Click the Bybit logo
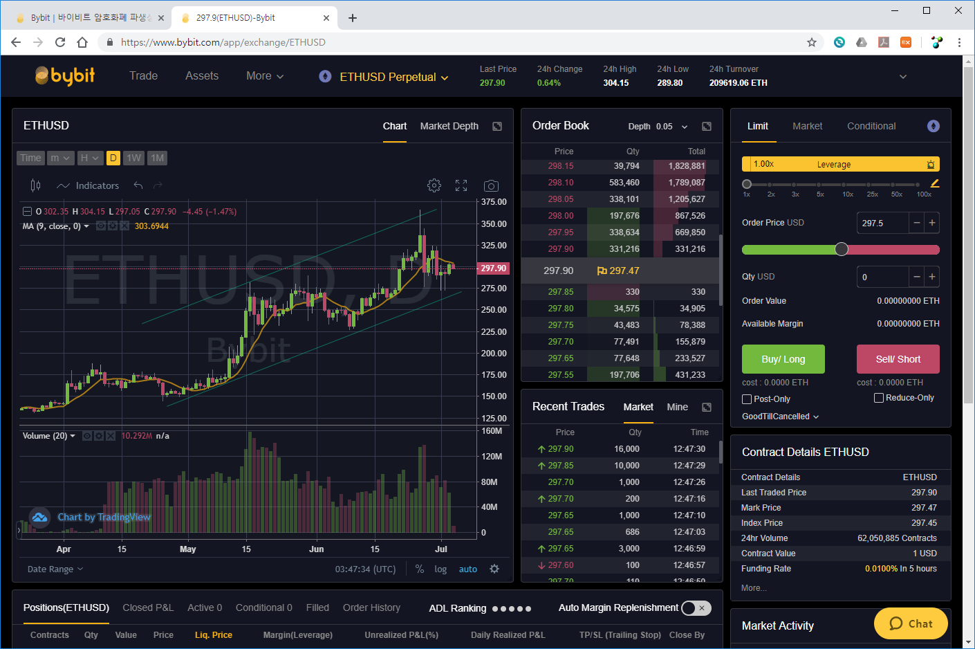Viewport: 975px width, 649px height. coord(65,75)
